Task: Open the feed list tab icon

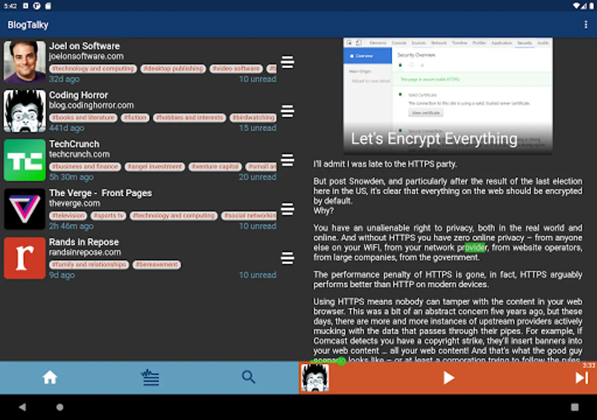Action: click(x=150, y=378)
